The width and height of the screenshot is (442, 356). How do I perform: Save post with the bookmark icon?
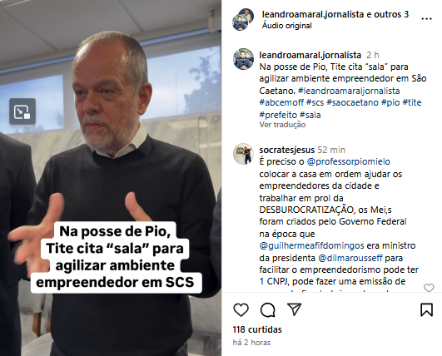426,309
